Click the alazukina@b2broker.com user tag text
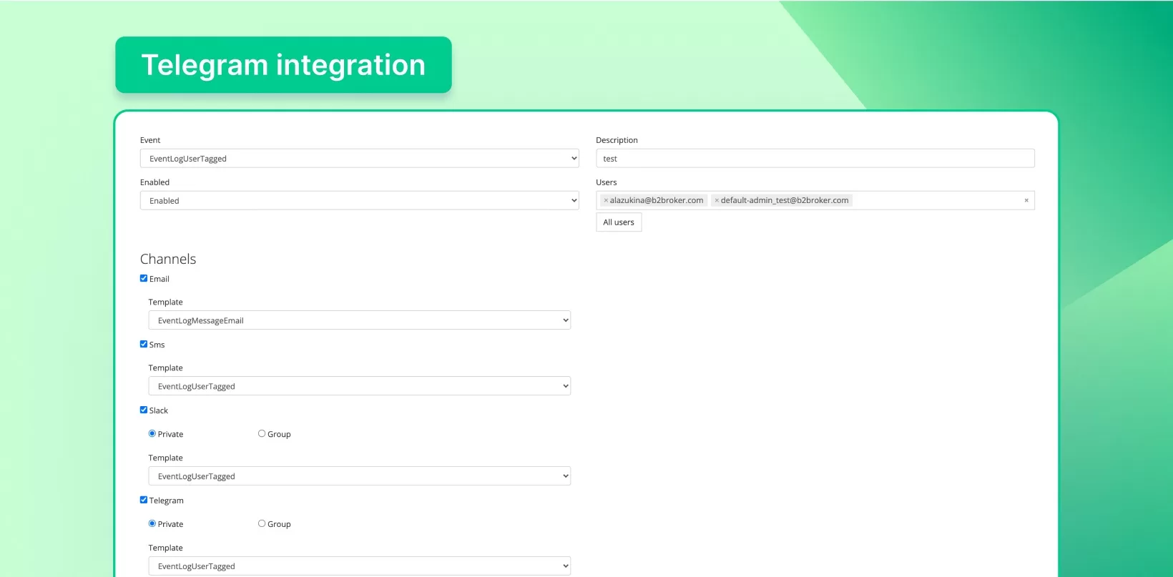 coord(657,200)
